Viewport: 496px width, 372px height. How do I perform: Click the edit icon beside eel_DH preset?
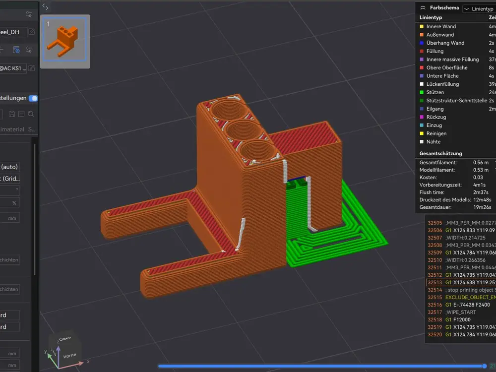[32, 32]
